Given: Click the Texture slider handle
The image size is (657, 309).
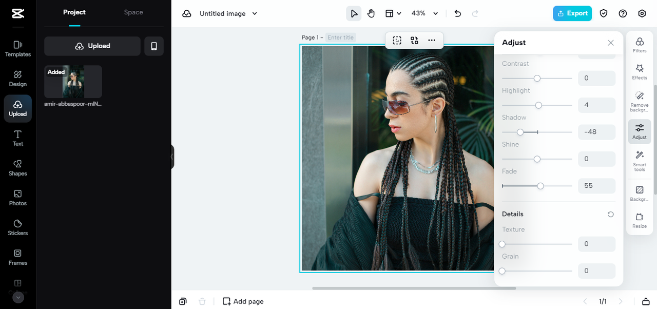Looking at the screenshot, I should pos(502,244).
